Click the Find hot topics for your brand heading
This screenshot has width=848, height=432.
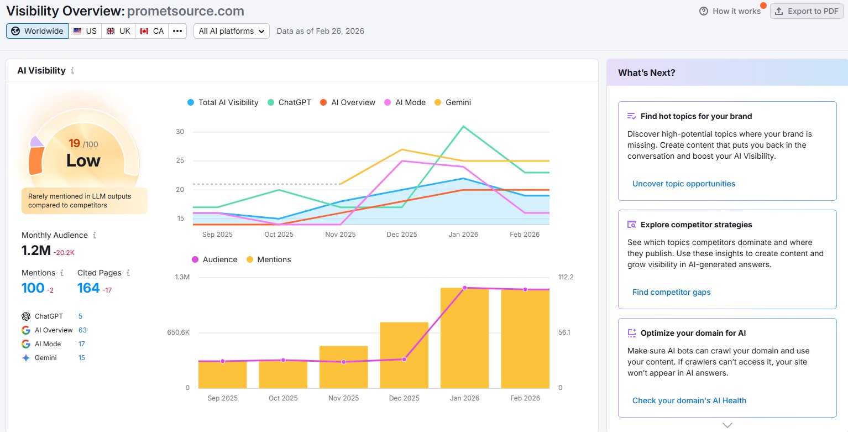696,116
